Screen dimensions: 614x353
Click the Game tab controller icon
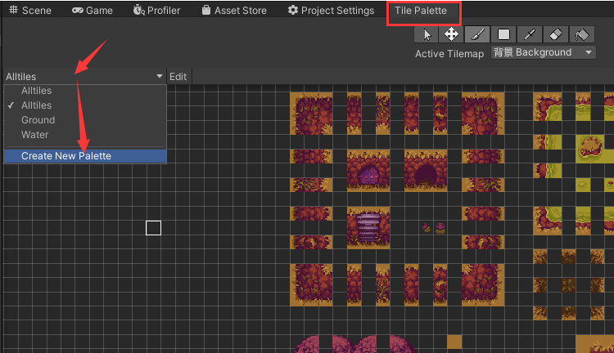coord(78,11)
